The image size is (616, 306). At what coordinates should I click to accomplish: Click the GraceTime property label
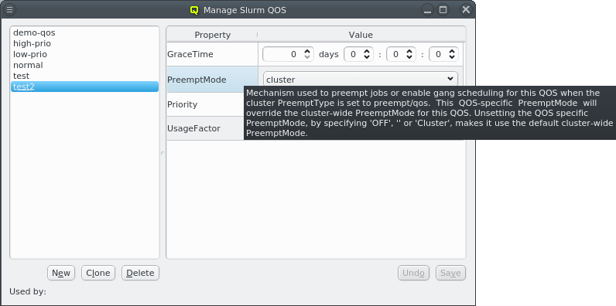[x=190, y=54]
